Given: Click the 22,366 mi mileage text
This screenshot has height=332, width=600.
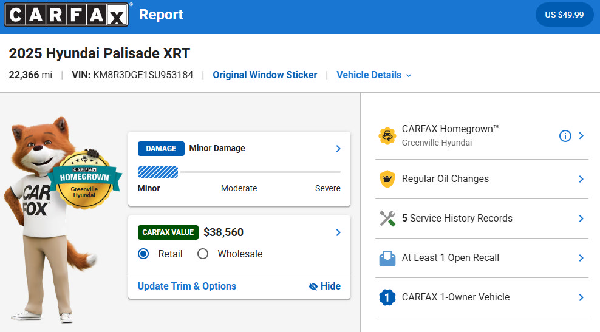Looking at the screenshot, I should tap(30, 75).
